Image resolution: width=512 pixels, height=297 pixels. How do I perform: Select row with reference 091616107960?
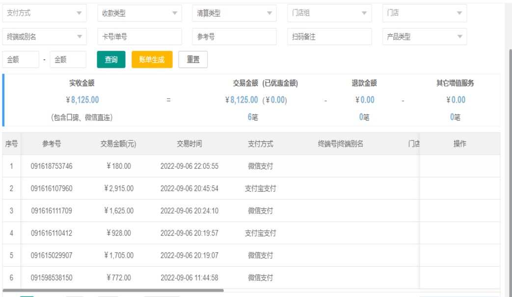coord(52,189)
